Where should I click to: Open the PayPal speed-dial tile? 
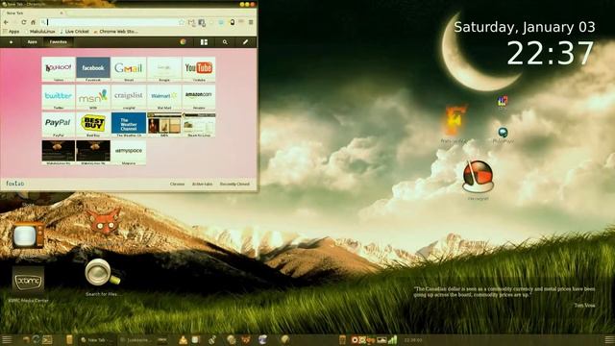click(58, 124)
